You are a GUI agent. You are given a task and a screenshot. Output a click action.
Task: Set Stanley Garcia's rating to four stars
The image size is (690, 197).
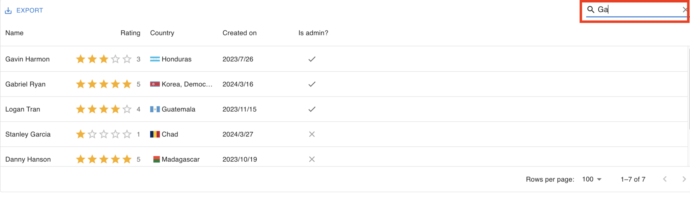tap(116, 134)
